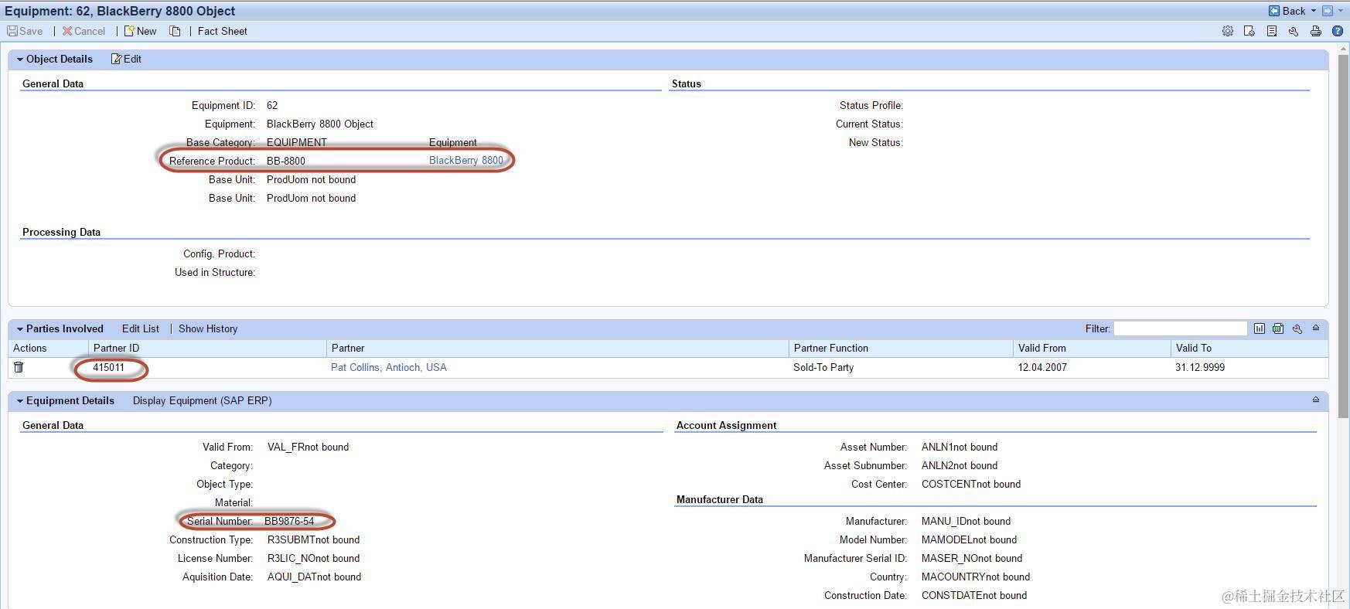Open the Pat Collins, Antioch, USA link

(389, 368)
